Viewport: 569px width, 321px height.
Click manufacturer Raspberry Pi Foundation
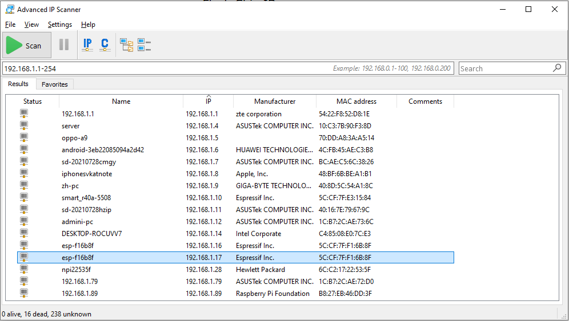pyautogui.click(x=273, y=294)
